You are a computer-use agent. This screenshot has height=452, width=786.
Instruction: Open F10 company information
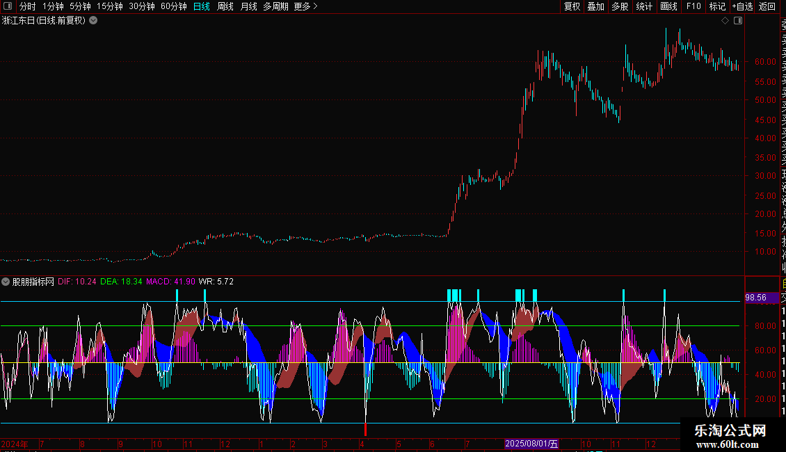point(693,6)
